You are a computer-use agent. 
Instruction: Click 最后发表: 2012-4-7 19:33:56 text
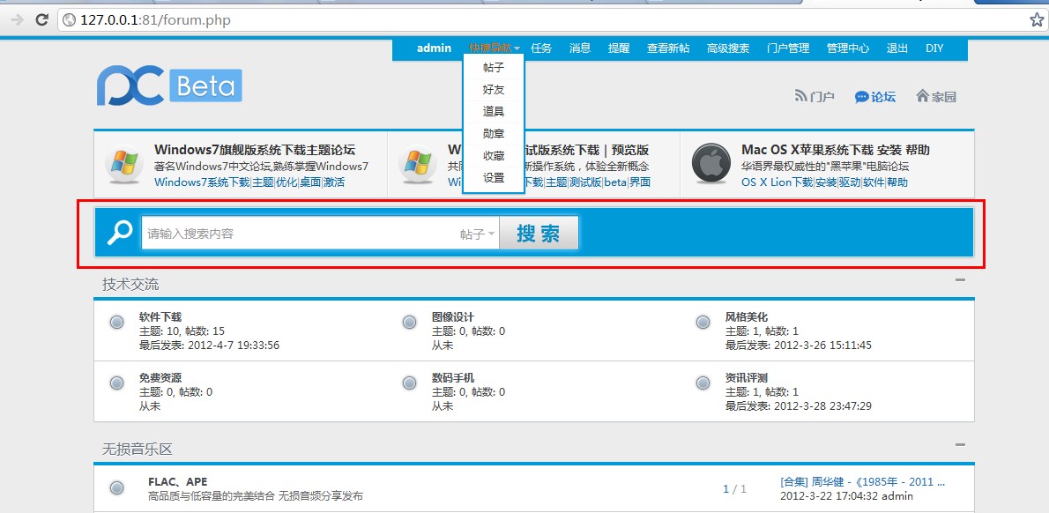pos(210,346)
